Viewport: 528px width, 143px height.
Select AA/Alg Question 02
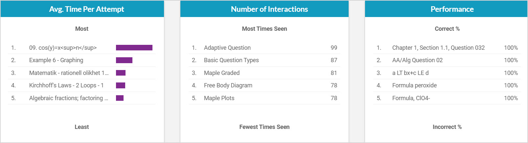[417, 60]
